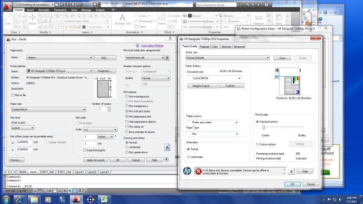This screenshot has height=204, width=363.
Task: Switch to the Color tab
Action: (215, 47)
